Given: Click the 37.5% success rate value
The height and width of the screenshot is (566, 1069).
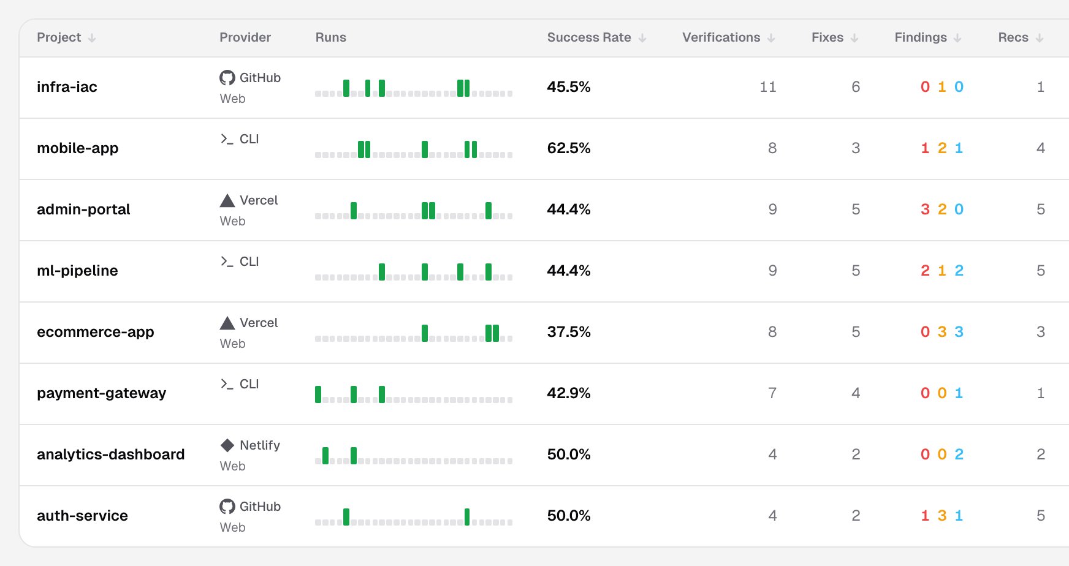Looking at the screenshot, I should coord(569,332).
